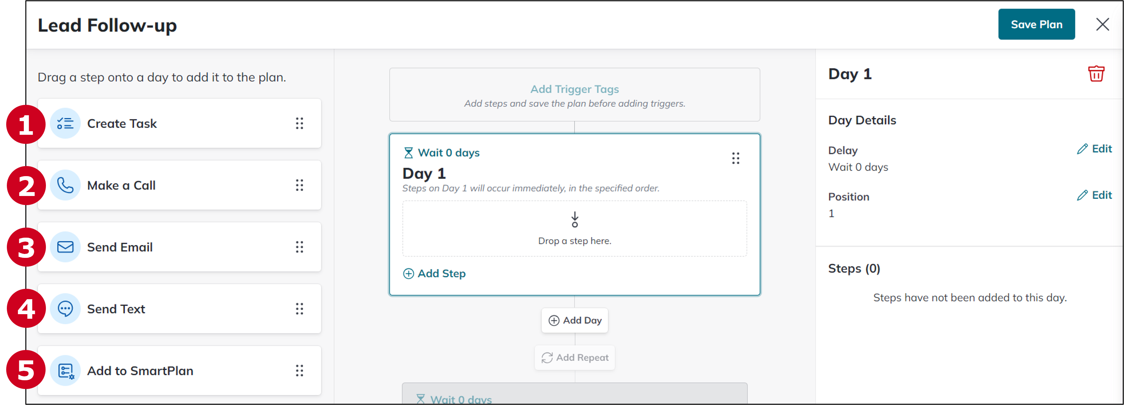Delete Day 1 with the trash icon

[x=1096, y=74]
